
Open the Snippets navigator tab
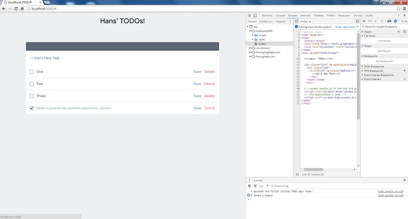coord(280,21)
